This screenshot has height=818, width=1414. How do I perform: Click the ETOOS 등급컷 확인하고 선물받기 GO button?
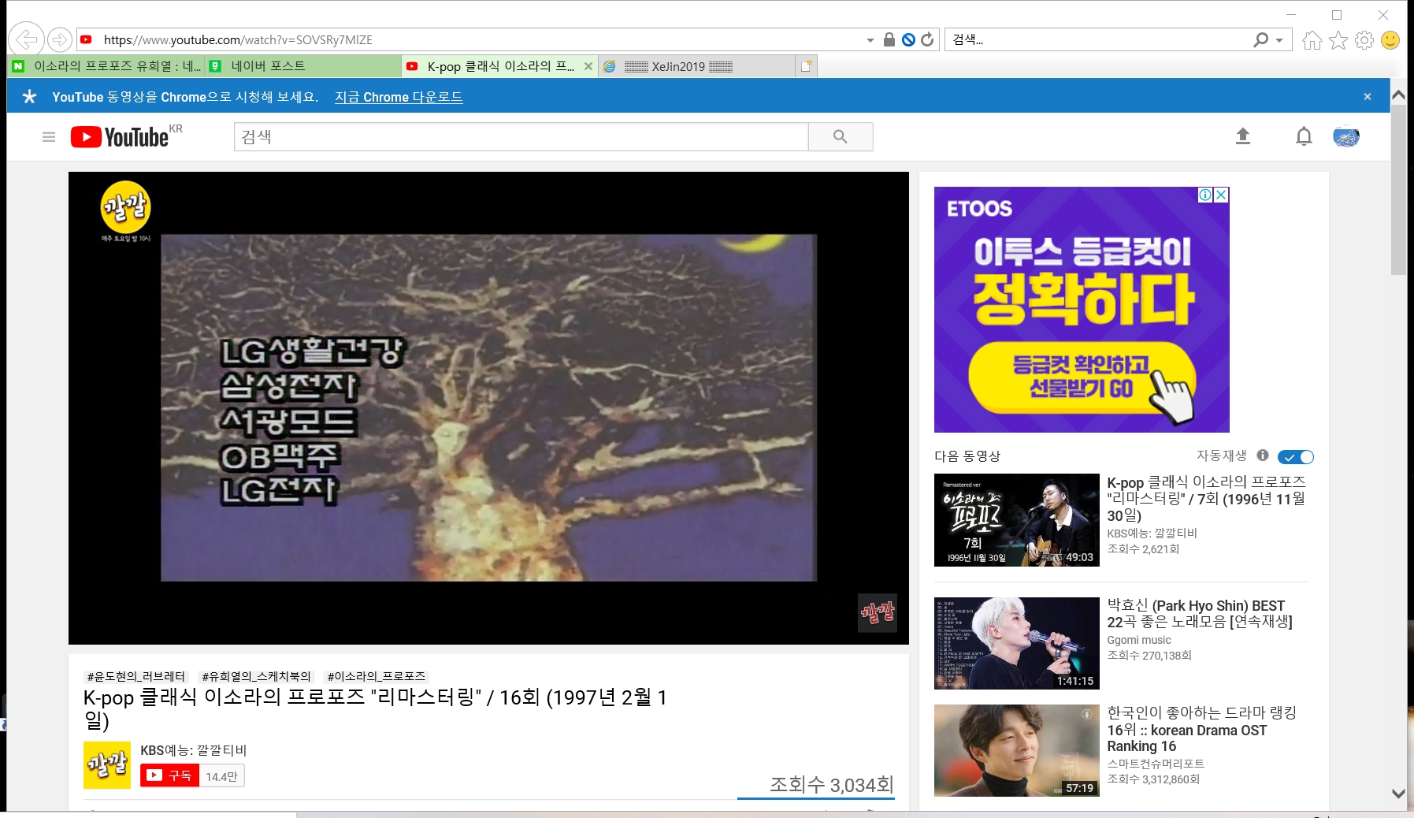[x=1082, y=376]
